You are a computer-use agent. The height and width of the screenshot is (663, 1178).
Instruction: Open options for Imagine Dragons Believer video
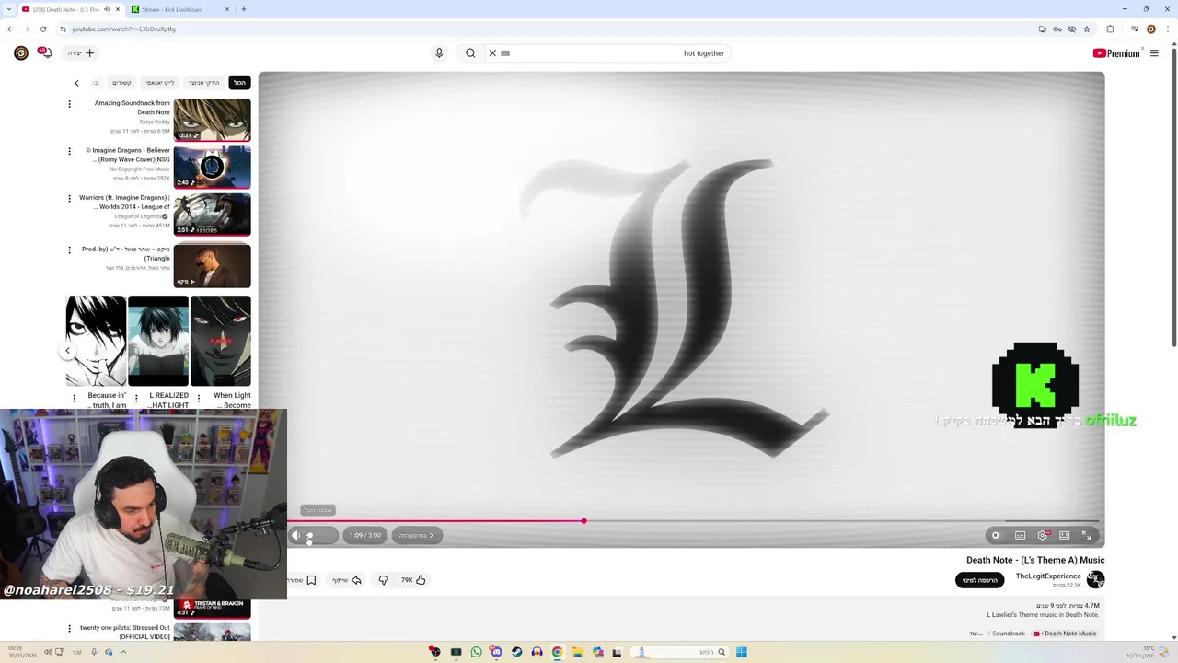69,151
